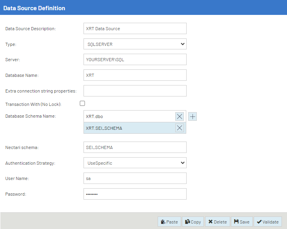
Task: Focus the Password input box
Action: pos(135,194)
